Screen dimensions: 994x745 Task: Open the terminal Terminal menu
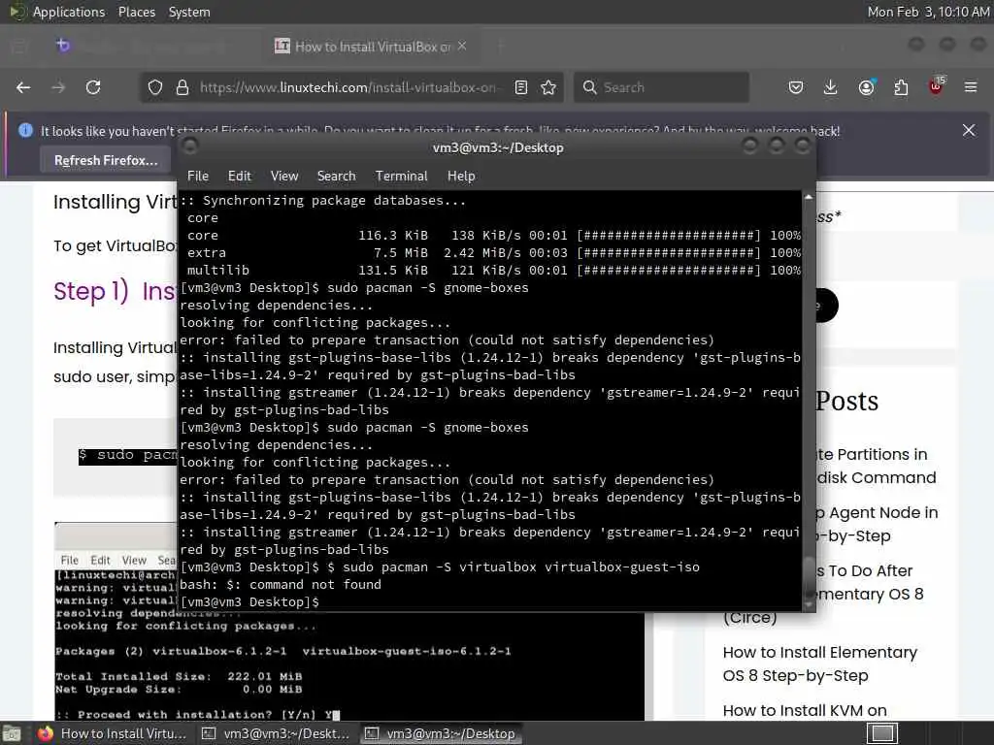[401, 177]
